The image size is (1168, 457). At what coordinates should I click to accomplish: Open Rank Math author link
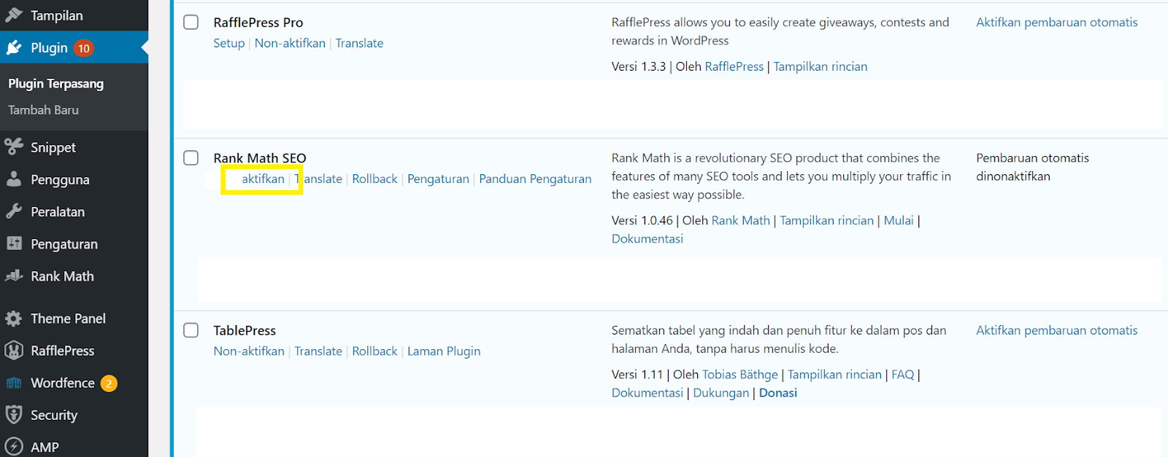(741, 220)
